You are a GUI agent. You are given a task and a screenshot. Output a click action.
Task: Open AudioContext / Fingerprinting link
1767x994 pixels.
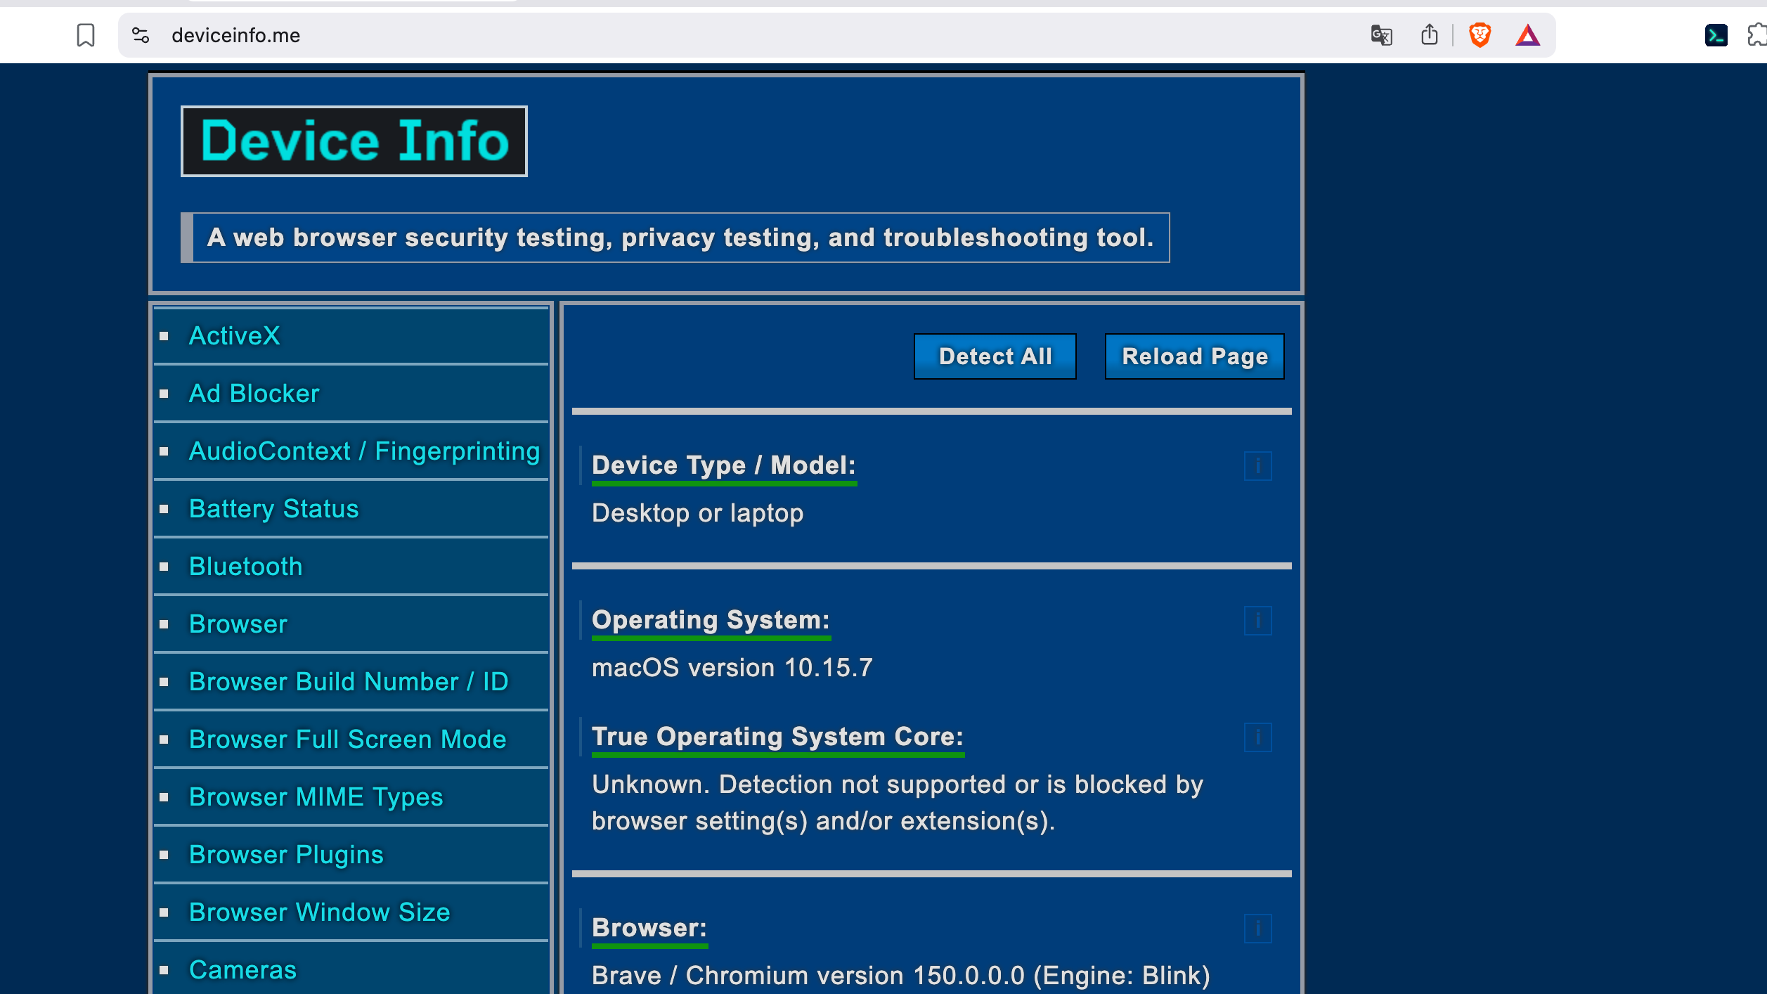[x=364, y=451]
